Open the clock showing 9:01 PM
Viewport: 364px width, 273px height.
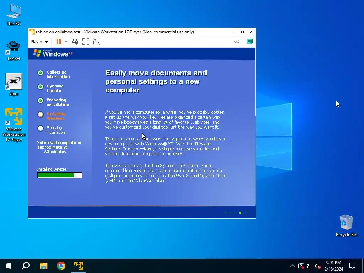[333, 266]
